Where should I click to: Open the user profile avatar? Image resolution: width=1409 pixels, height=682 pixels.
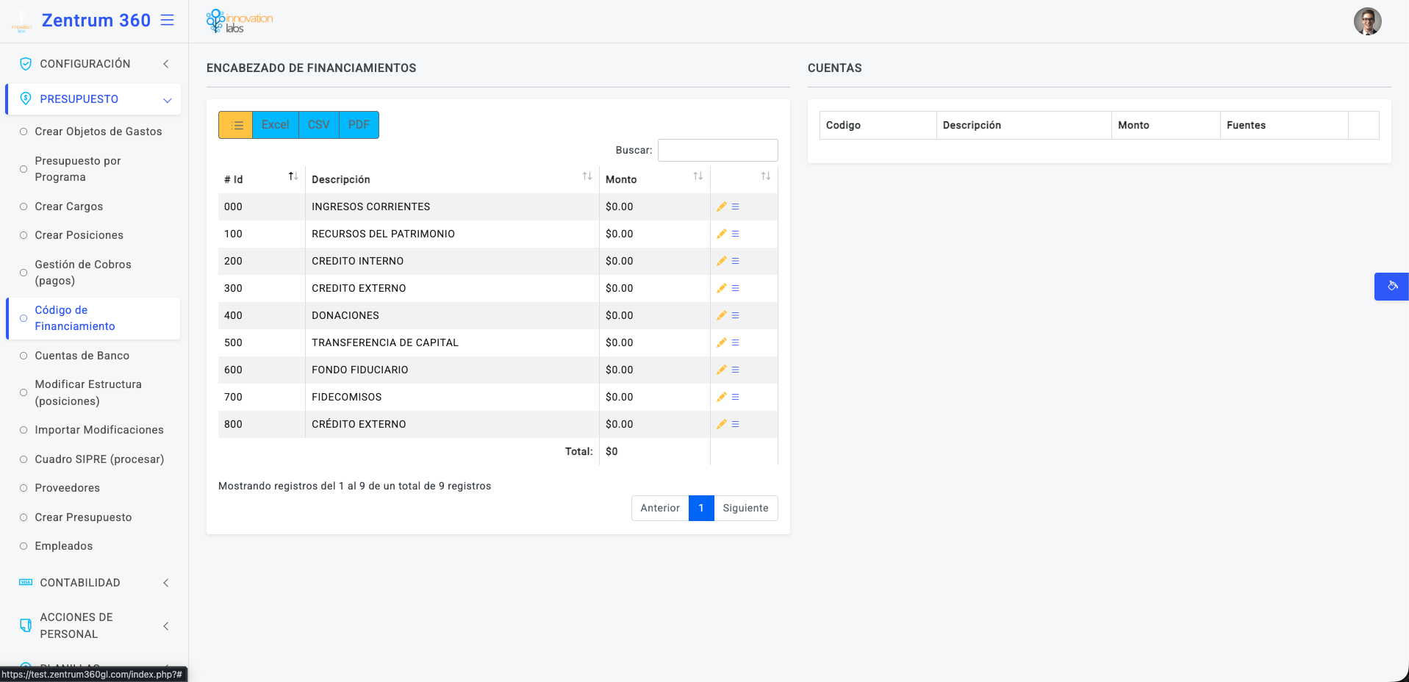(1367, 21)
